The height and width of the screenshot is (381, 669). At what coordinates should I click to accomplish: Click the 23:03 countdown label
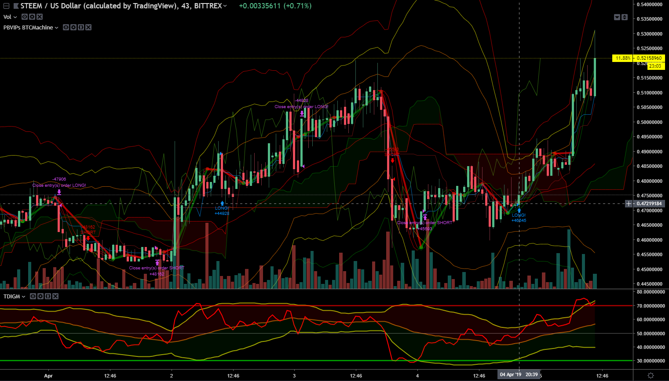pos(655,66)
